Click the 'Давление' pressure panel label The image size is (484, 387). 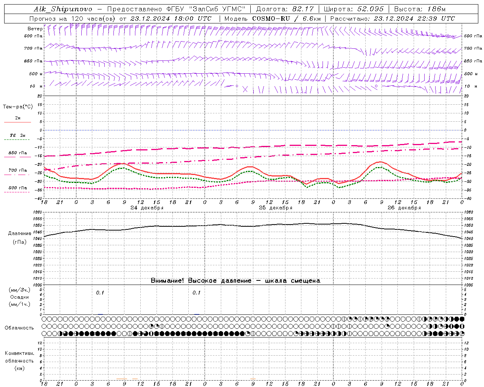20,234
